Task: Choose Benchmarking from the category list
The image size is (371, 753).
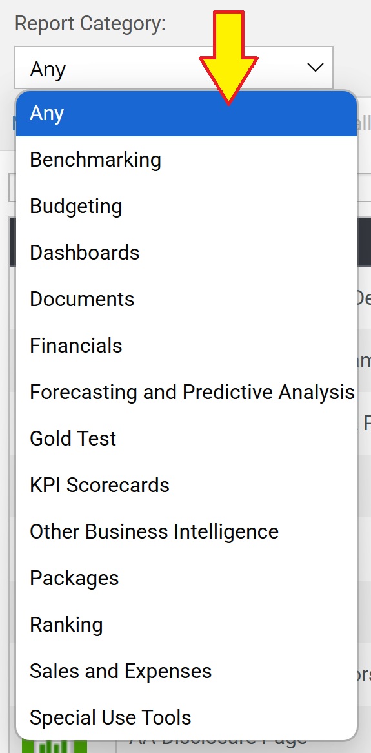Action: 186,160
